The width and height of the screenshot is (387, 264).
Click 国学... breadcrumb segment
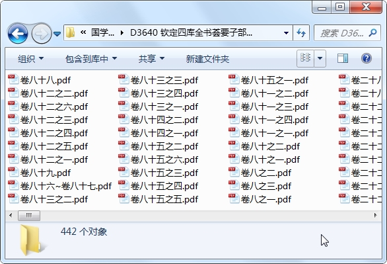[x=102, y=32]
